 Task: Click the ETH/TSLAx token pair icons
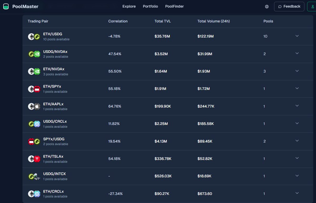pos(34,159)
